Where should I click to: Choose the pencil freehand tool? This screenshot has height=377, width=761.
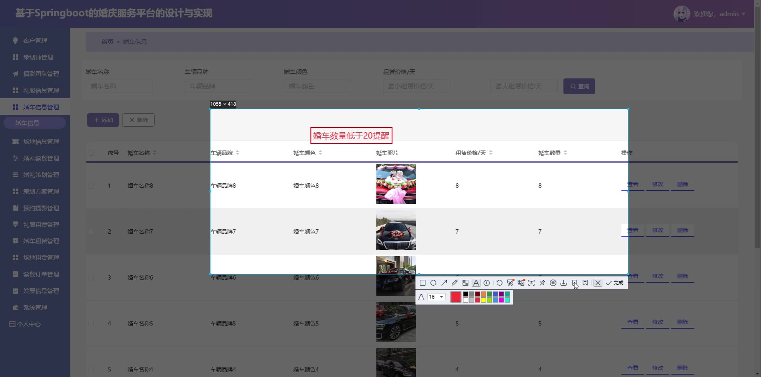pyautogui.click(x=455, y=283)
